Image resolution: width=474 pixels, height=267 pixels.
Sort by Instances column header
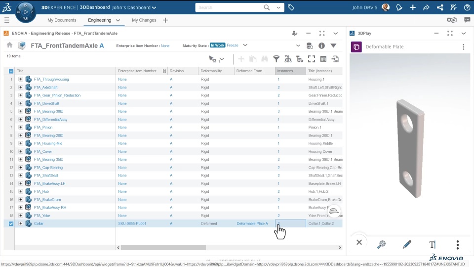(x=290, y=71)
